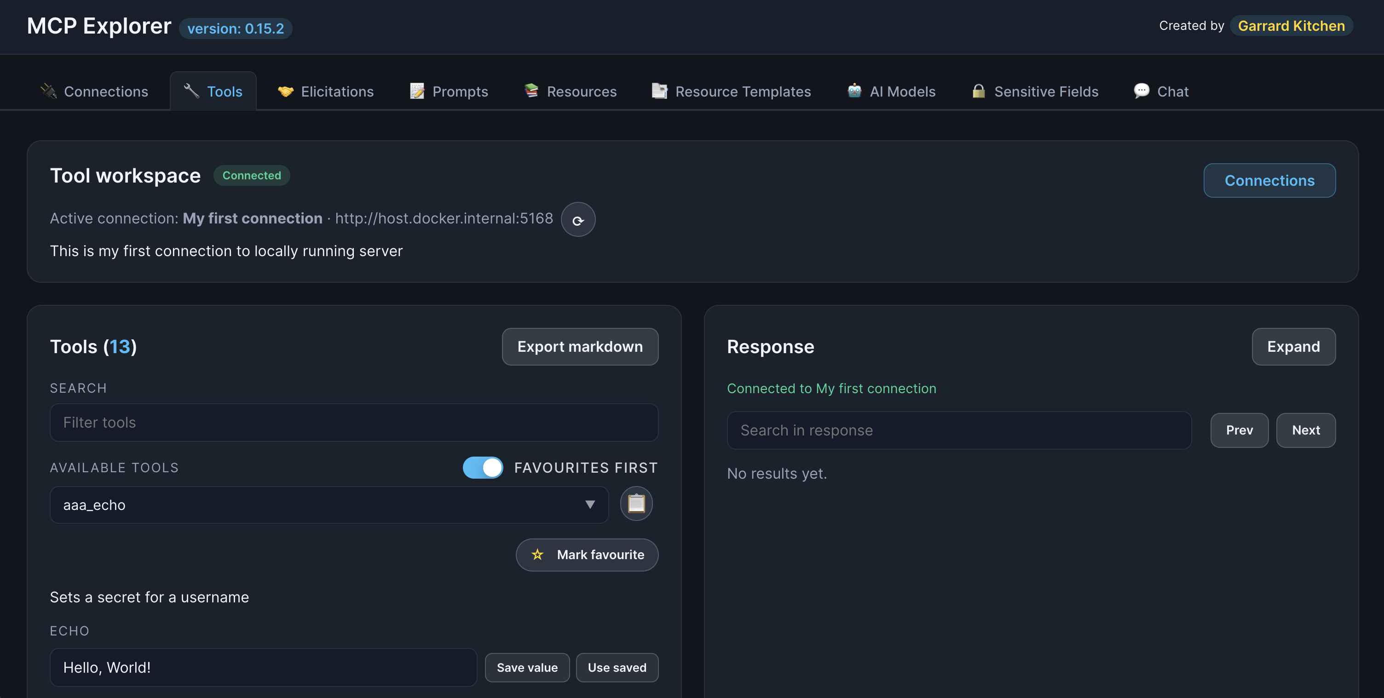The image size is (1384, 698).
Task: Open the Garrard Kitchen creator link
Action: click(1291, 26)
